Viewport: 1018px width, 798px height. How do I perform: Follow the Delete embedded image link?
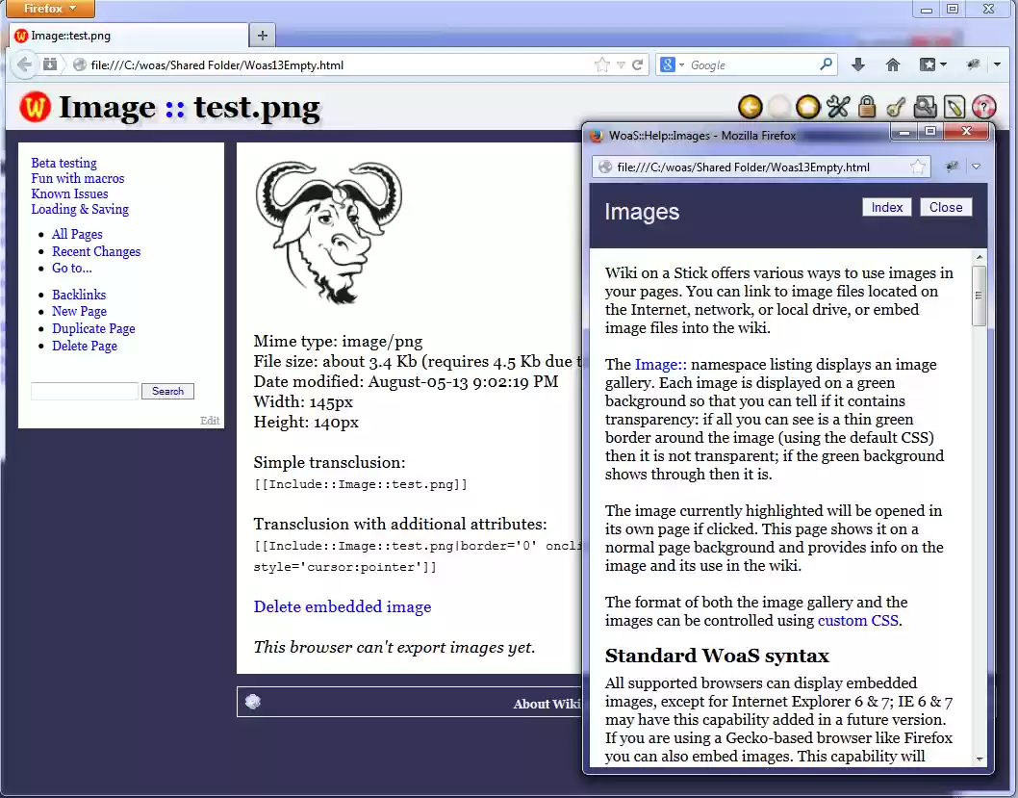click(341, 606)
